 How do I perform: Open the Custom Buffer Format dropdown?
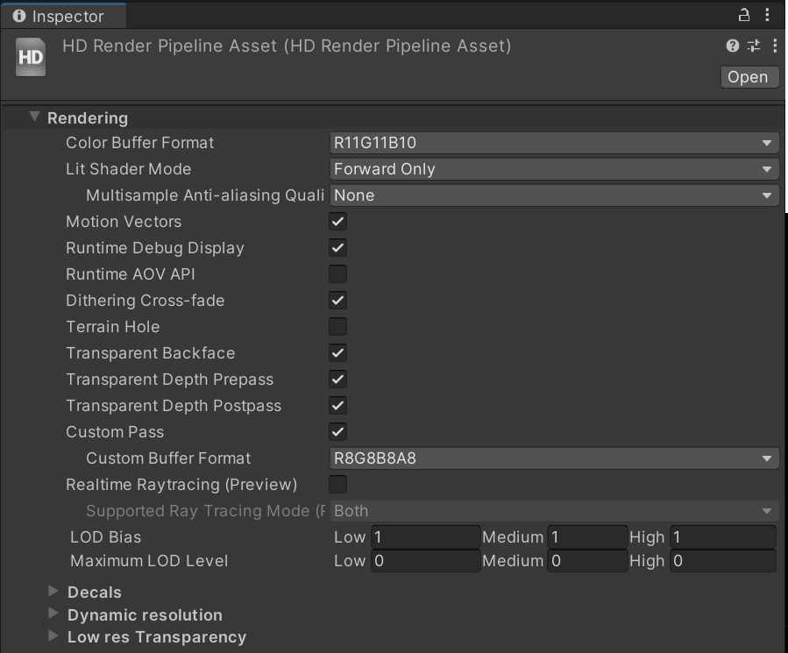(553, 458)
